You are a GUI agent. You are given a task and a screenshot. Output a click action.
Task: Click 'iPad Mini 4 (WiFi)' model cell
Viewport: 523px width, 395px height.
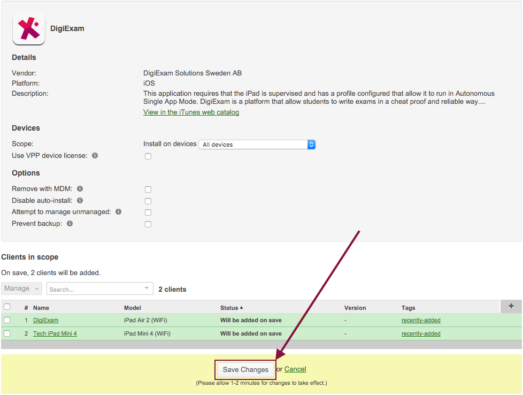pyautogui.click(x=147, y=333)
